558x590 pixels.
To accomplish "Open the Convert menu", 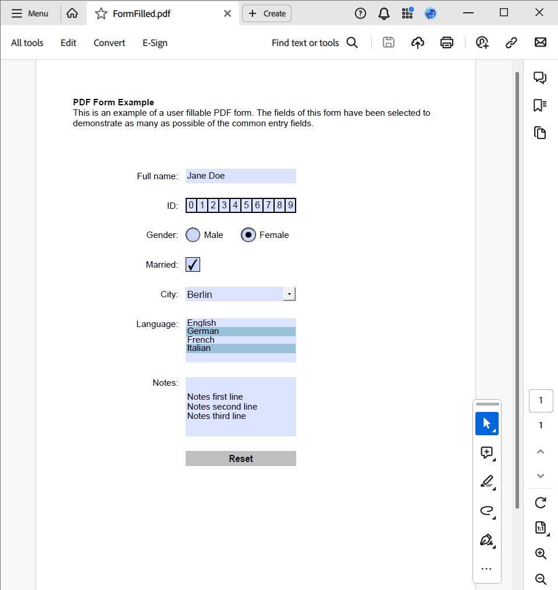I will (x=109, y=42).
